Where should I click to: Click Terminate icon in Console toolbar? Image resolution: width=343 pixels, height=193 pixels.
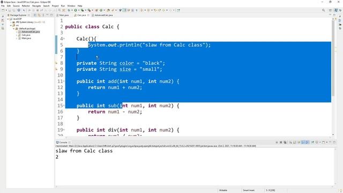[277, 142]
